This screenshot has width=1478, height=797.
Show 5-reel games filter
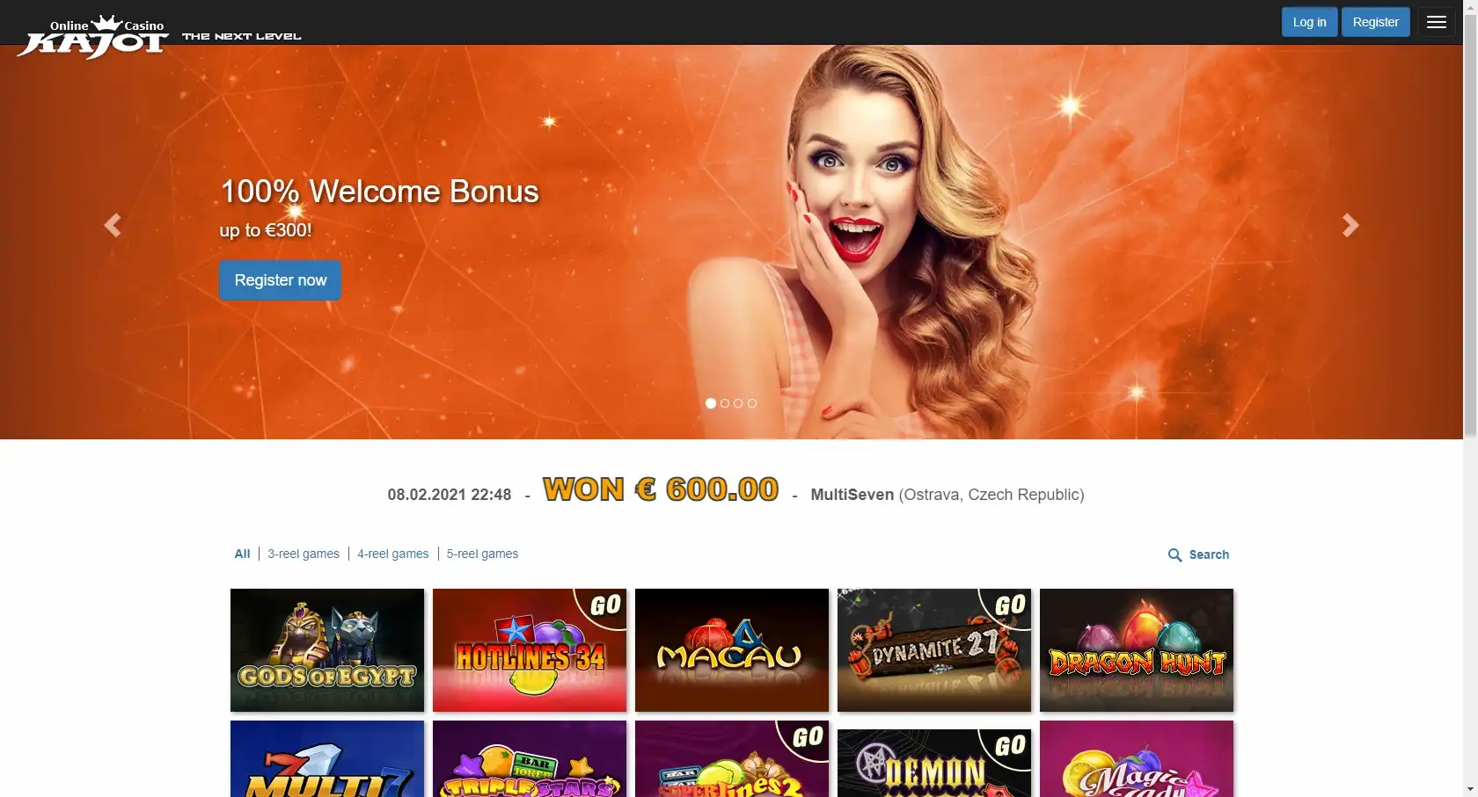click(482, 554)
